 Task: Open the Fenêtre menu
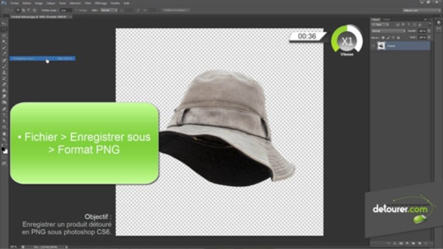click(x=115, y=3)
